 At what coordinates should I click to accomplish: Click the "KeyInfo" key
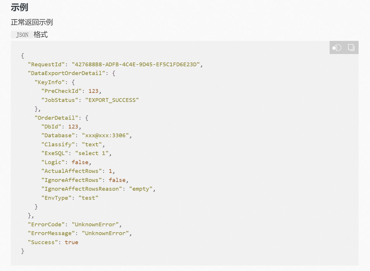coord(49,82)
